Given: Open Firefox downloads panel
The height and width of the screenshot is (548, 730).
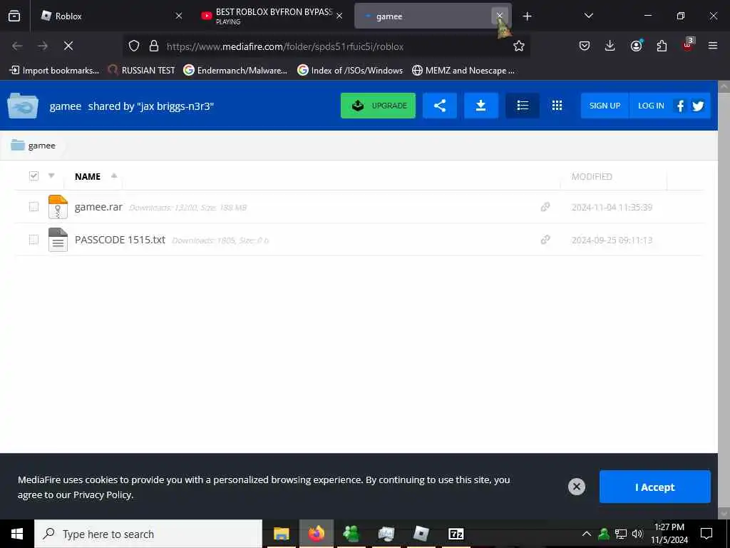Looking at the screenshot, I should click(610, 46).
